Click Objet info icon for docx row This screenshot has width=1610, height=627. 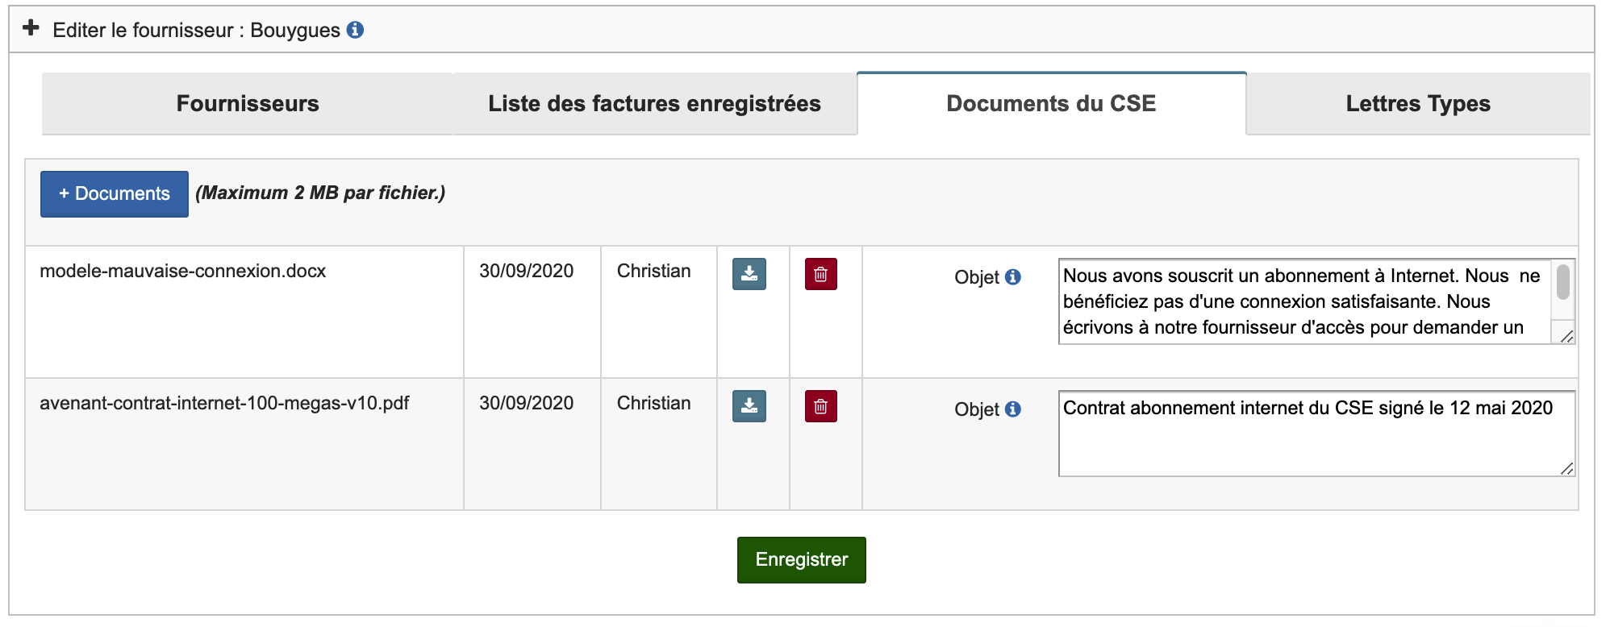[1013, 277]
